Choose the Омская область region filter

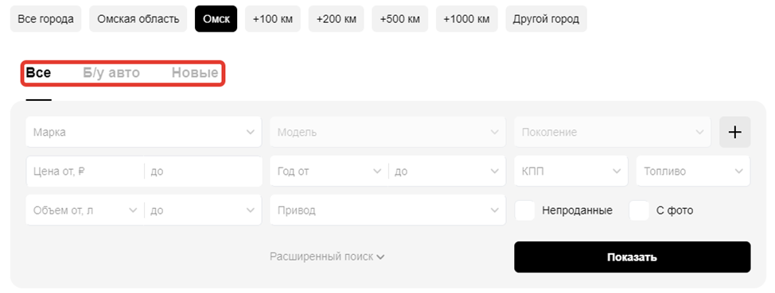click(x=138, y=19)
